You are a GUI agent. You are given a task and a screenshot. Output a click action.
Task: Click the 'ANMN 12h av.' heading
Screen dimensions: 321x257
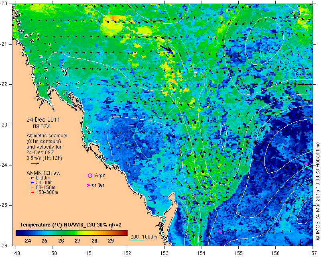43,173
